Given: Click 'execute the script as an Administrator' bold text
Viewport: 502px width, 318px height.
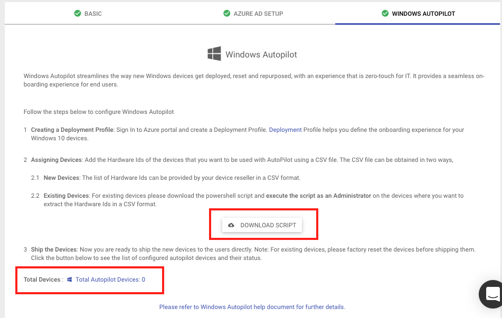Looking at the screenshot, I should click(x=318, y=196).
